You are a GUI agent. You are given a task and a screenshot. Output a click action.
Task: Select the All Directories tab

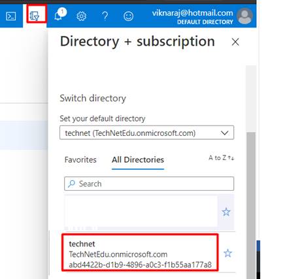138,159
